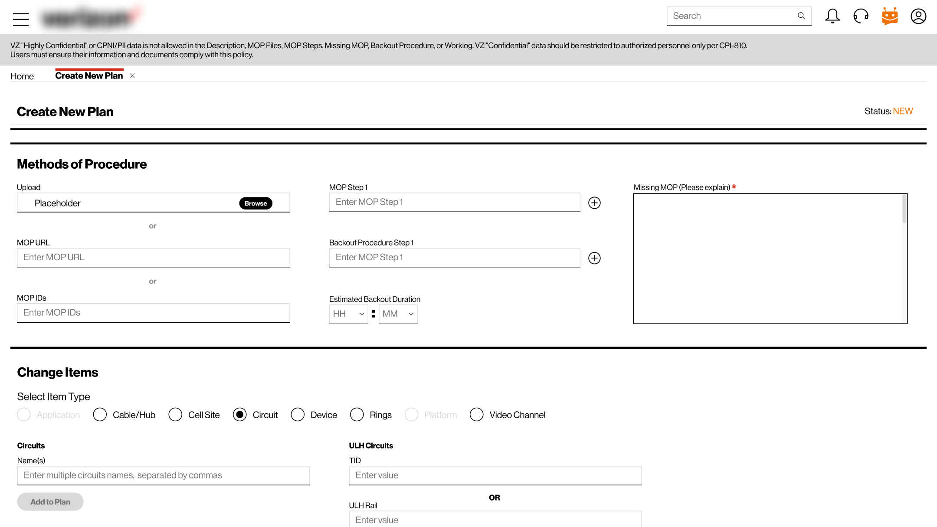The image size is (937, 527).
Task: Expand the HH hours dropdown
Action: coord(348,314)
